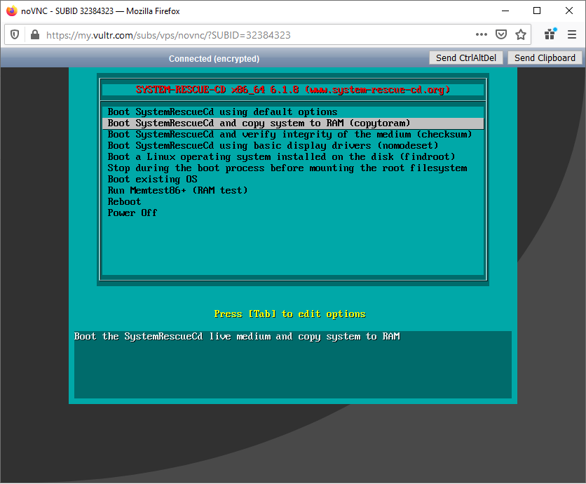Click the description 'Boot the SystemRescueCd live medium' text
Image resolution: width=586 pixels, height=484 pixels.
tap(237, 337)
